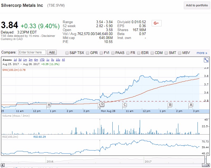Tick the CDM comparison checkbox
211x168 pixels.
pos(152,53)
